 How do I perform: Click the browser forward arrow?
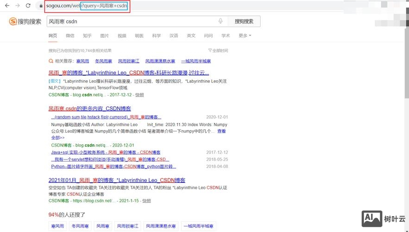tap(18, 6)
